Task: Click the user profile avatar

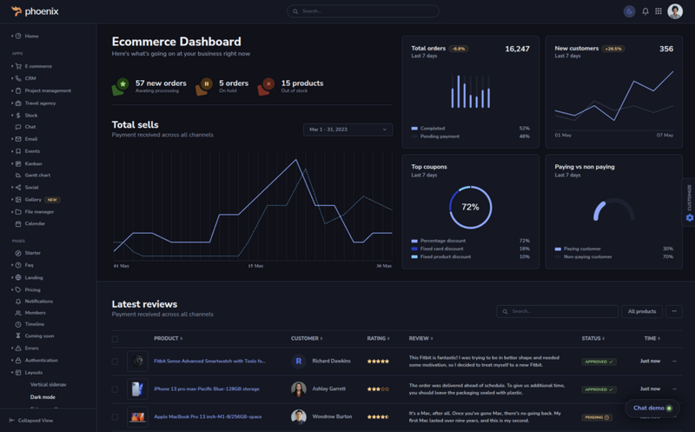Action: pyautogui.click(x=675, y=11)
